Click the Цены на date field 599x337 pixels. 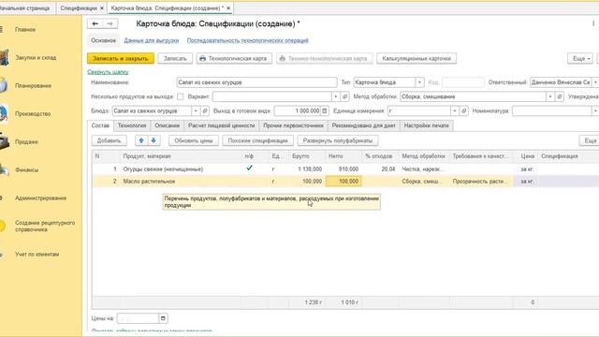point(138,318)
